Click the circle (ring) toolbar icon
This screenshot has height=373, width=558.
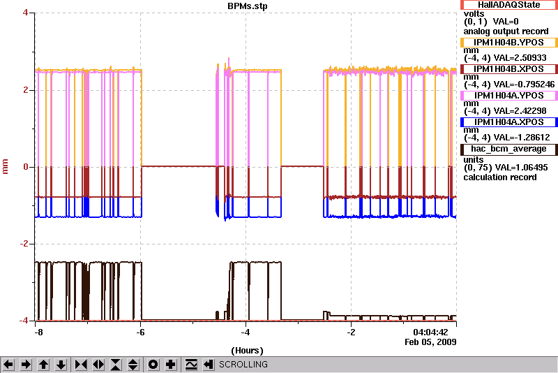pyautogui.click(x=153, y=365)
